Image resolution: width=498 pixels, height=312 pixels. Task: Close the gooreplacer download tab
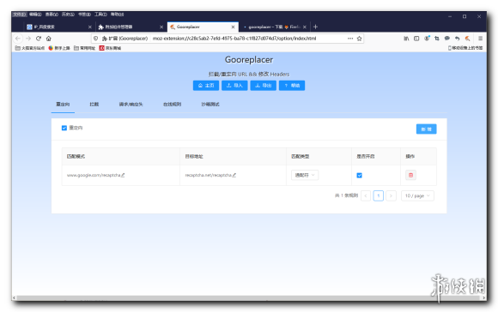(x=305, y=27)
